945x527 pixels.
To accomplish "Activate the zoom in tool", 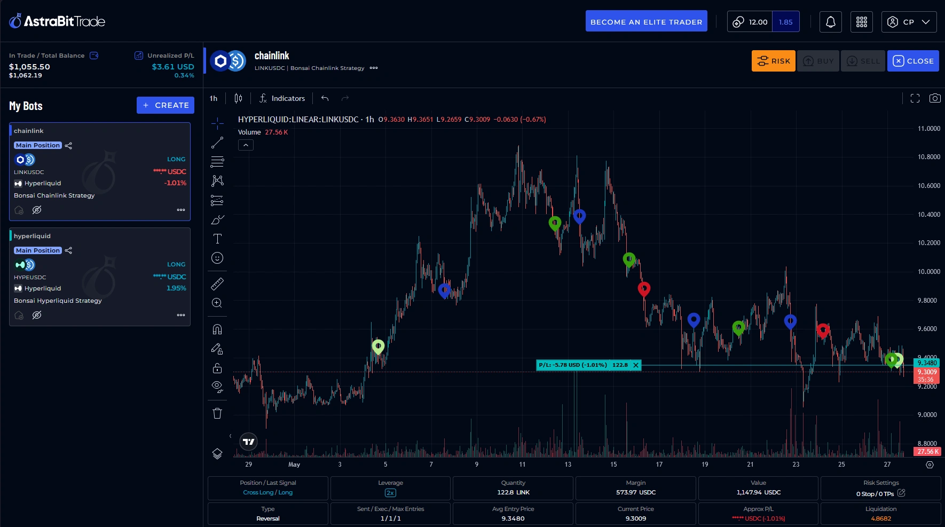I will click(x=217, y=303).
